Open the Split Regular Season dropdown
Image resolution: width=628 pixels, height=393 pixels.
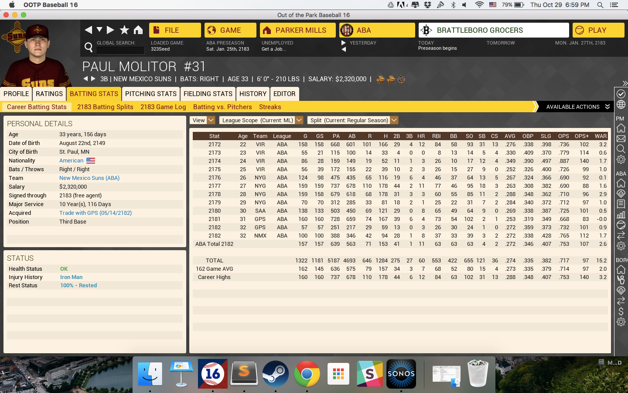click(352, 120)
